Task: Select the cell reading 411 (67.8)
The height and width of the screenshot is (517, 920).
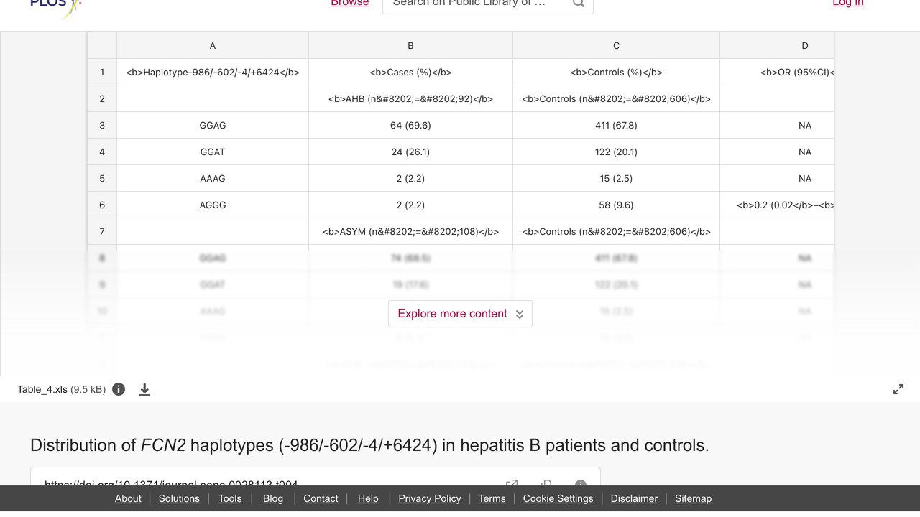Action: pyautogui.click(x=616, y=125)
